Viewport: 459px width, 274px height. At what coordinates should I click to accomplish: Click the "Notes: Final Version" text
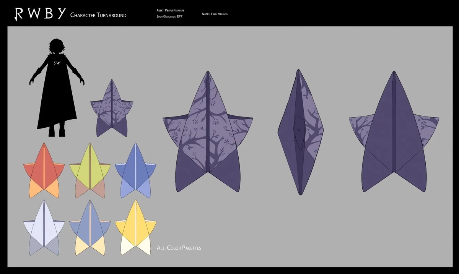pyautogui.click(x=215, y=14)
